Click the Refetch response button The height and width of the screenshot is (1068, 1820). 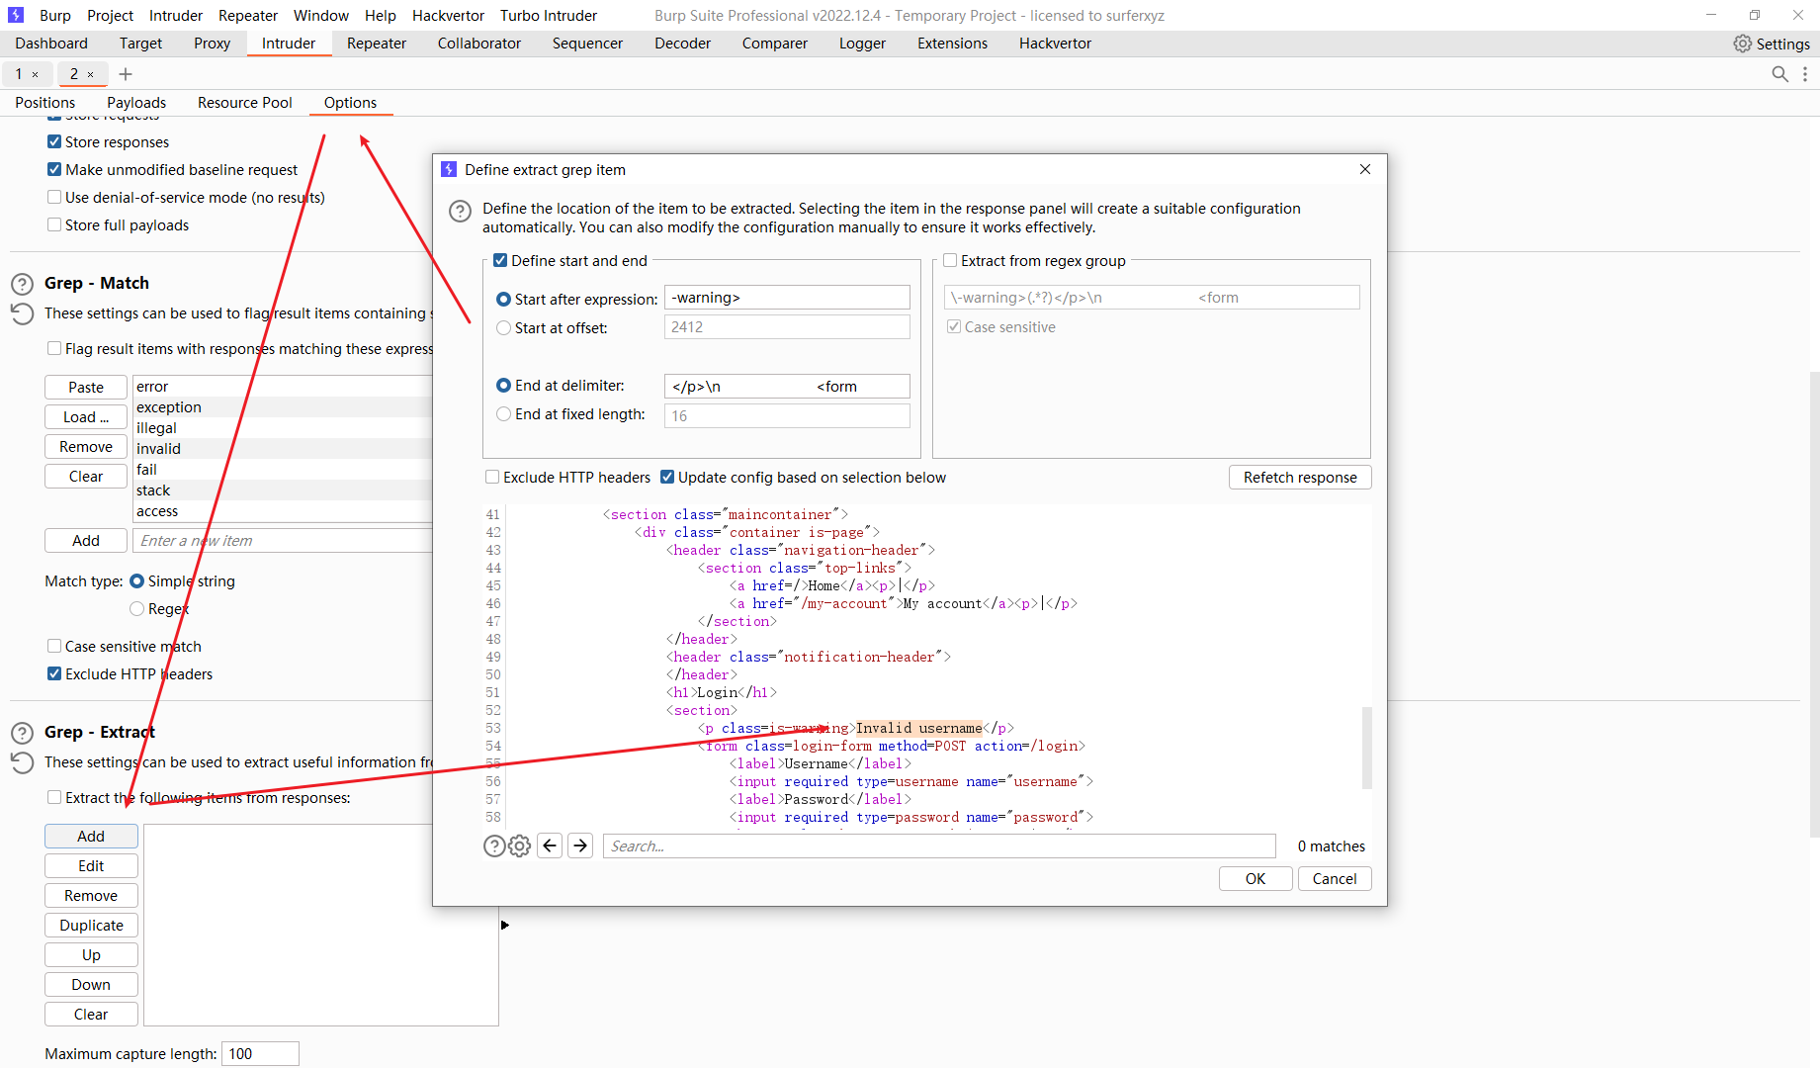tap(1299, 477)
